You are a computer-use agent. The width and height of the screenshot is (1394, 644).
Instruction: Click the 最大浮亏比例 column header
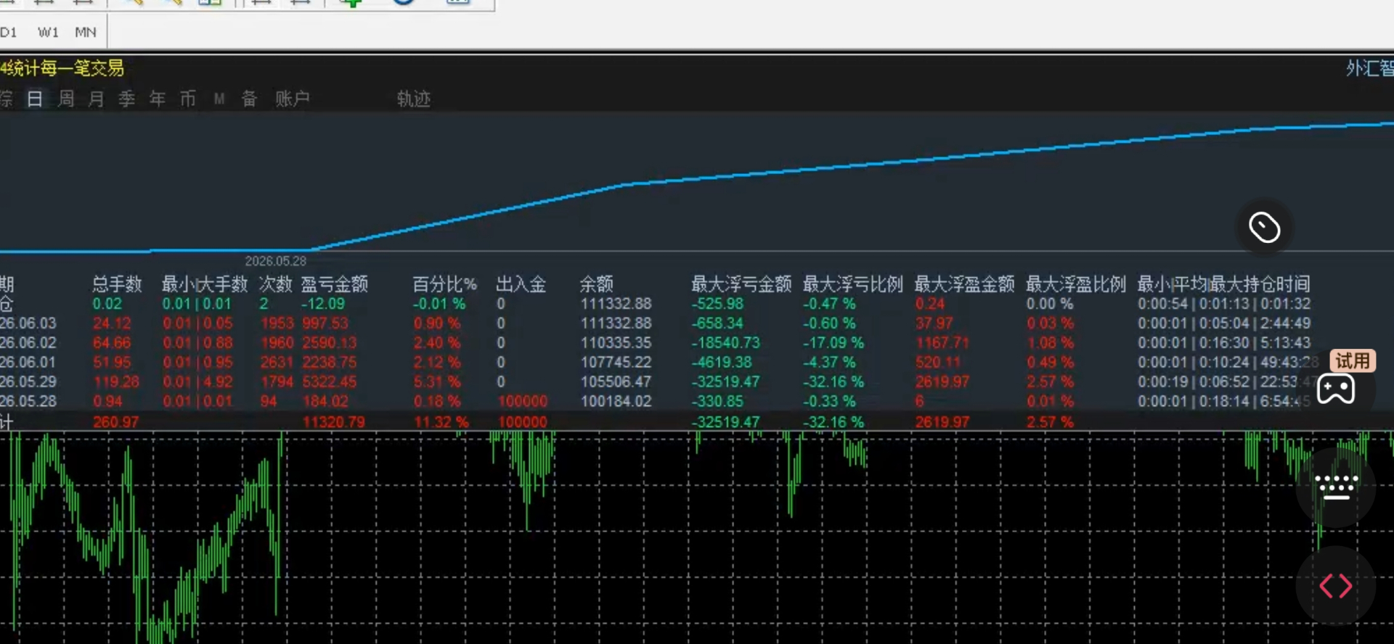853,284
